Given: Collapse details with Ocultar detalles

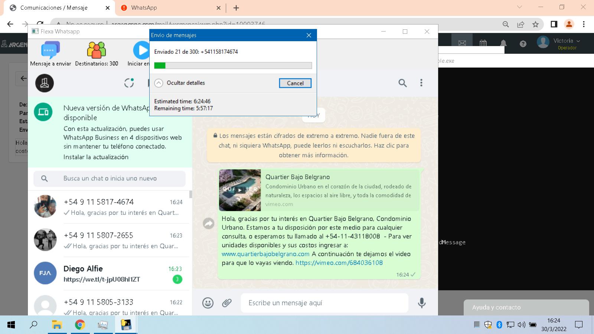Looking at the screenshot, I should click(x=180, y=83).
